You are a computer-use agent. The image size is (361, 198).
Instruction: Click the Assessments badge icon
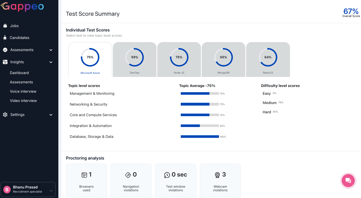[5, 50]
